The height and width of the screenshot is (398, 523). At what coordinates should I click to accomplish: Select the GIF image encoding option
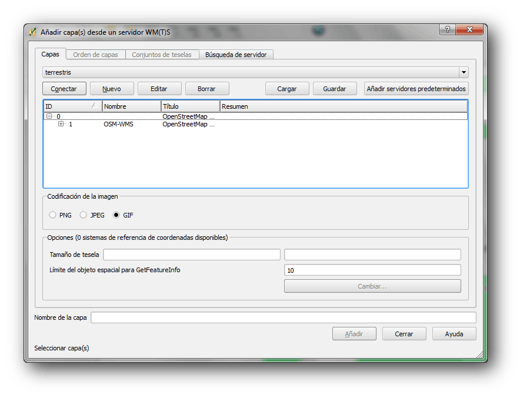[x=116, y=215]
